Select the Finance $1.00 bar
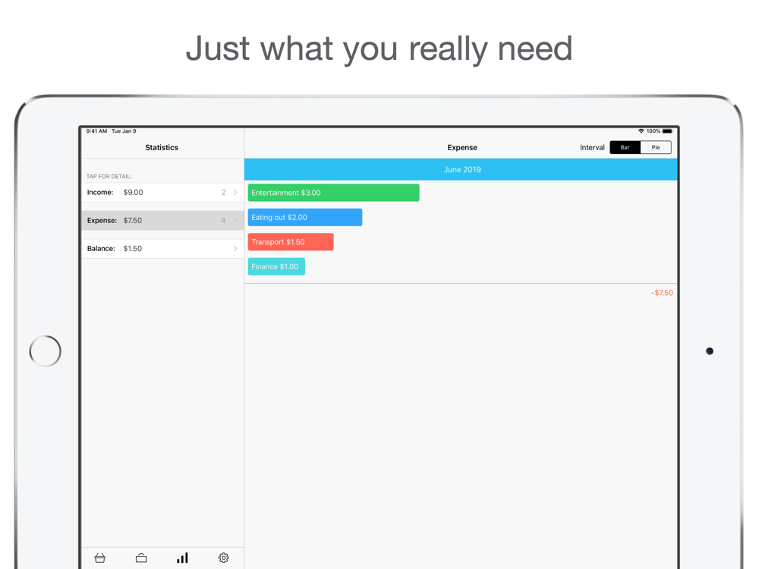Screen dimensions: 759x569 [276, 266]
